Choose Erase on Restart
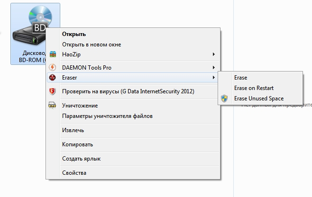312x197 pixels. [254, 88]
